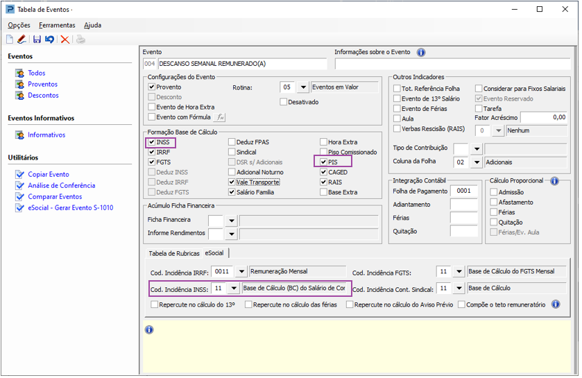The width and height of the screenshot is (582, 378).
Task: Select the eSocial tab
Action: pyautogui.click(x=214, y=253)
